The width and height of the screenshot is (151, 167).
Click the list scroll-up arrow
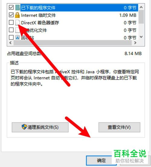pos(141,7)
